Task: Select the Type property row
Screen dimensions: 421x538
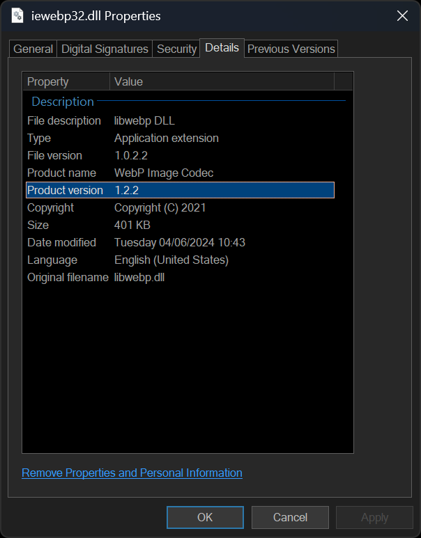Action: pyautogui.click(x=39, y=138)
